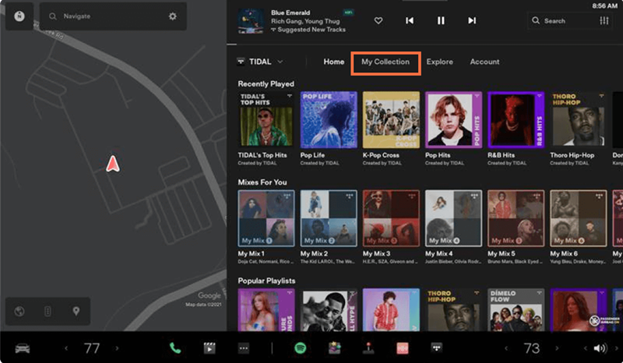Show the map pin charging locations
623x363 pixels.
click(76, 312)
